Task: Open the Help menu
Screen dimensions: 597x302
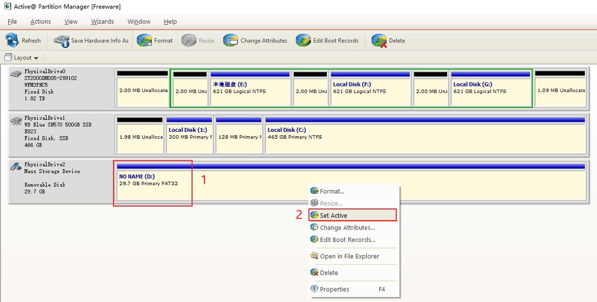Action: 170,21
